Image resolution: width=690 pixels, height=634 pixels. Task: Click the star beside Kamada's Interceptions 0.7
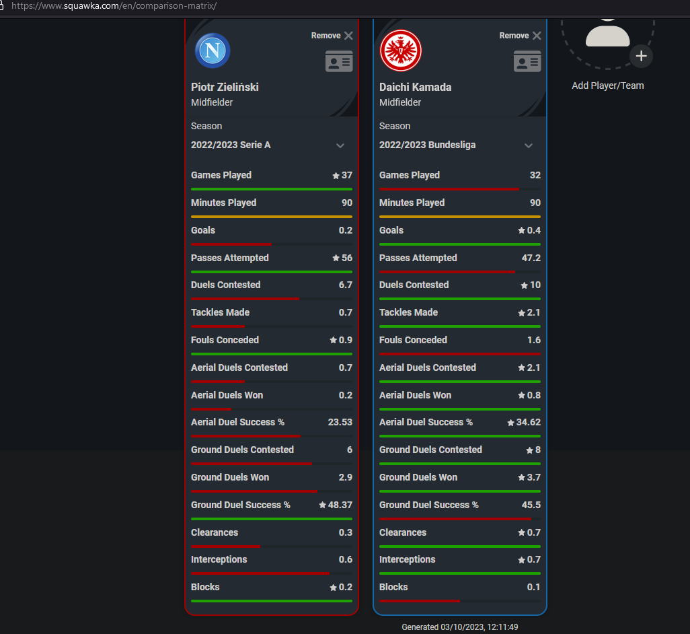[x=521, y=560]
